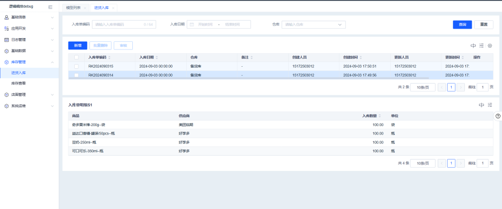
Task: Click the 开始时间 date field
Action: (205, 24)
